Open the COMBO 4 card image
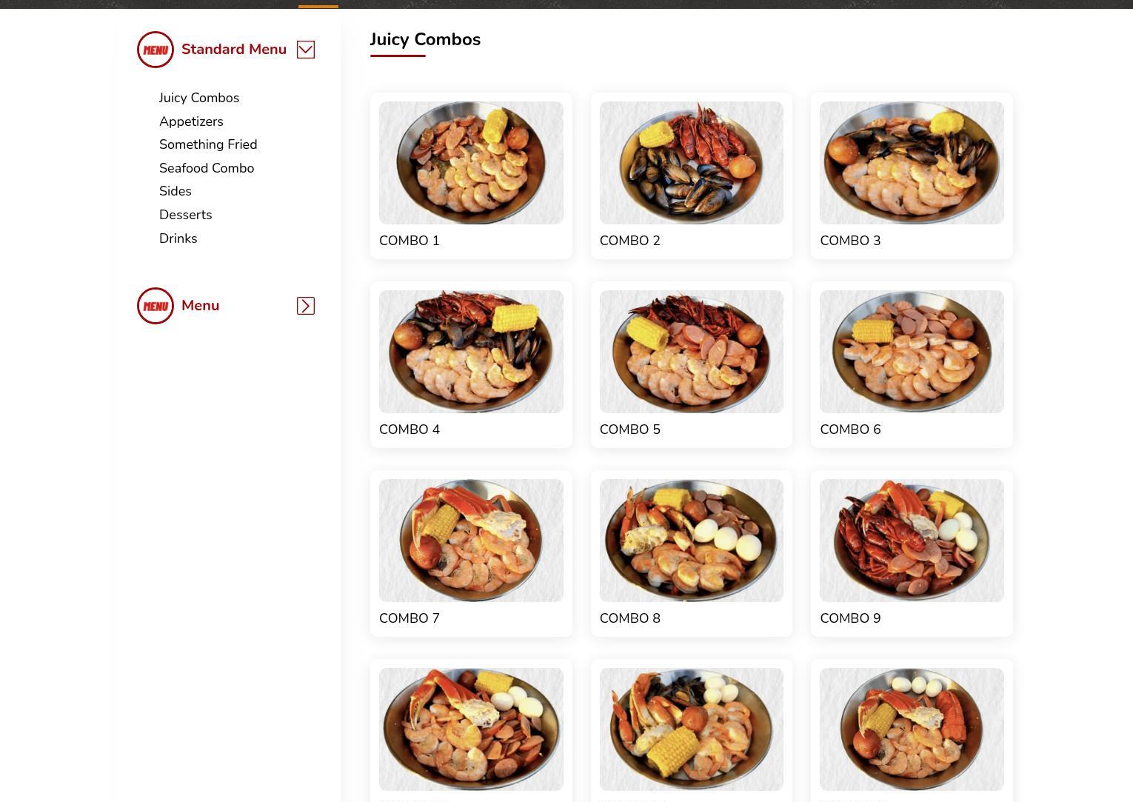1133x802 pixels. (x=471, y=352)
